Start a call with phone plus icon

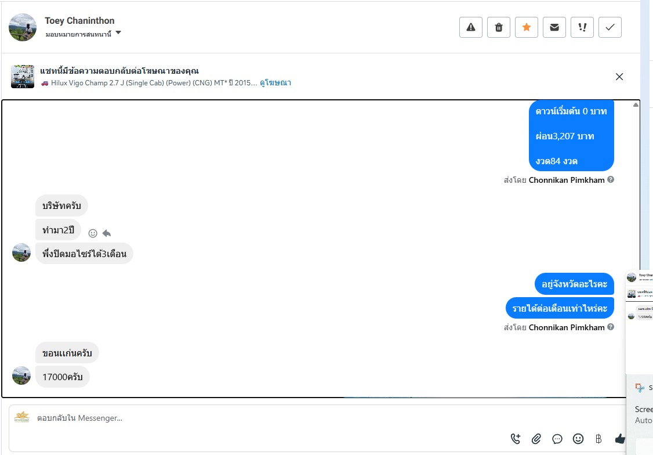click(516, 438)
